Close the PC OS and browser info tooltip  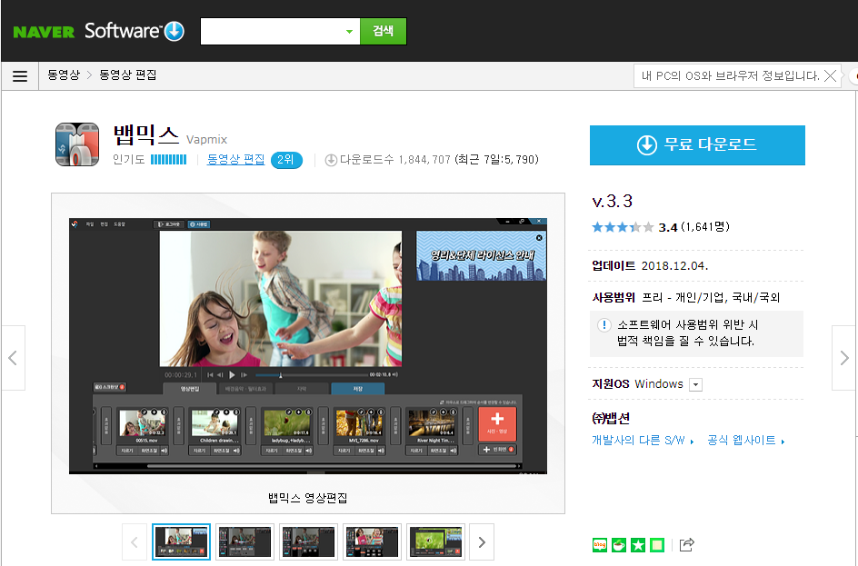click(830, 76)
